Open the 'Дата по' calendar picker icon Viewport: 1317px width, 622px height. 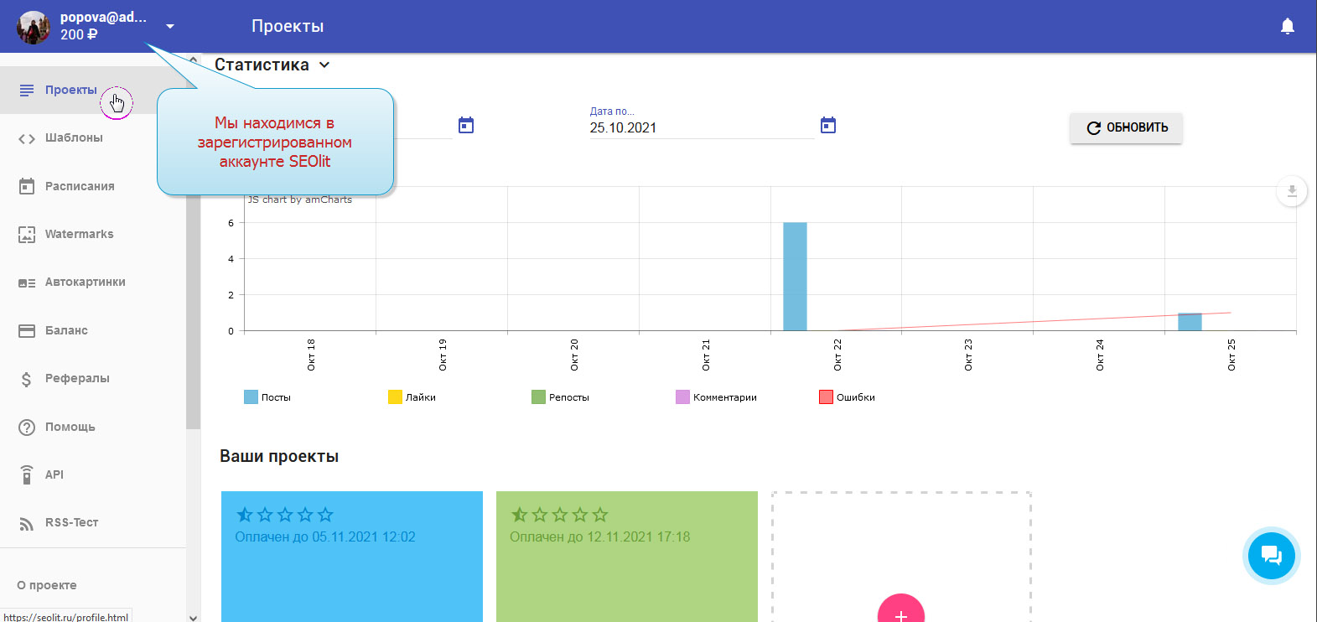(827, 126)
